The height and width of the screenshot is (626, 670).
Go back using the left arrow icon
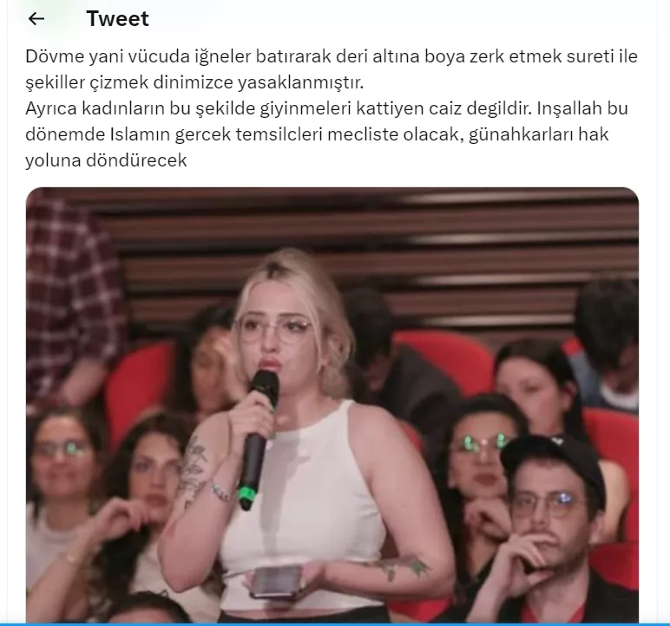pos(36,18)
